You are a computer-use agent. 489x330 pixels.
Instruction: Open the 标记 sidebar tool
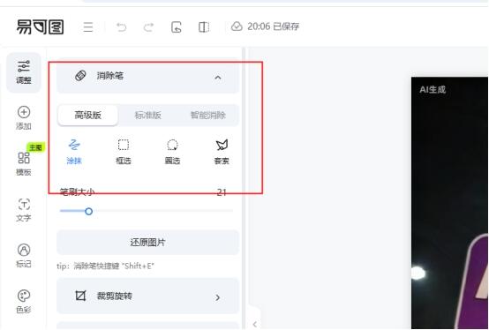[x=24, y=256]
